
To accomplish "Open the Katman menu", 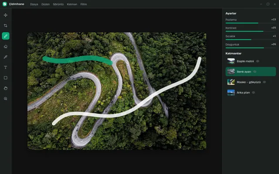I will 72,4.
